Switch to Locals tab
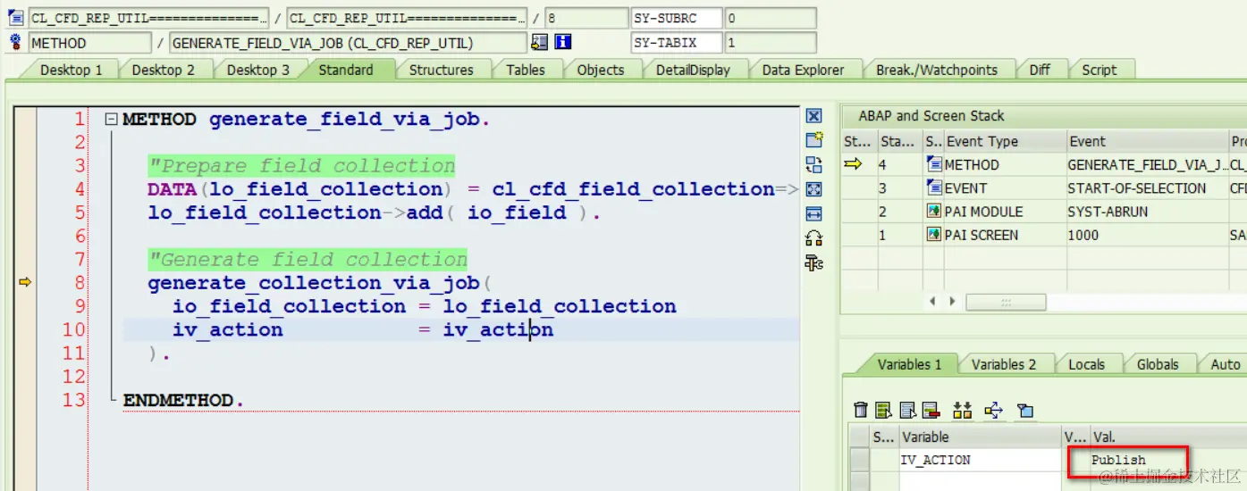1247x491 pixels. tap(1086, 364)
